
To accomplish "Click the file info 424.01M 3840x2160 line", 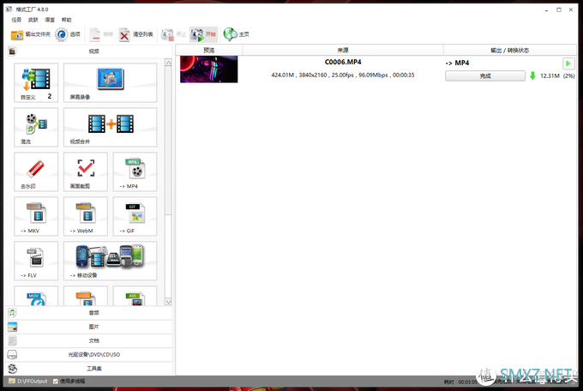I will pos(343,75).
